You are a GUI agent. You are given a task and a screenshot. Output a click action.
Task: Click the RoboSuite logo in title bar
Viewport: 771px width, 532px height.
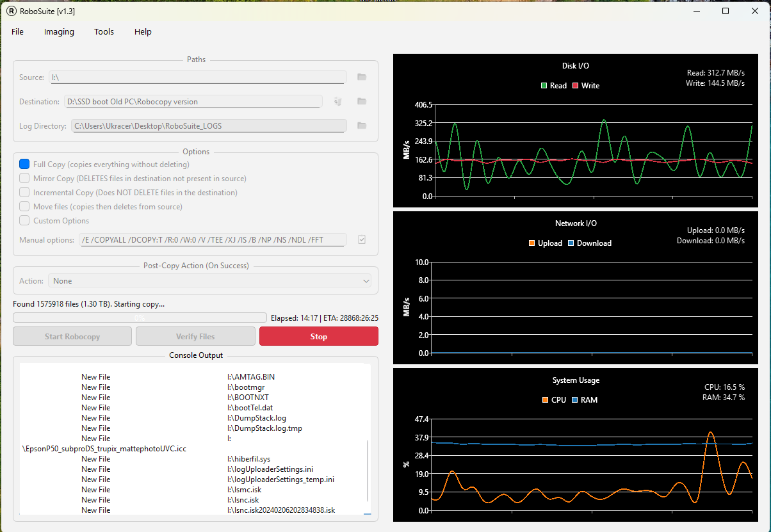click(12, 11)
